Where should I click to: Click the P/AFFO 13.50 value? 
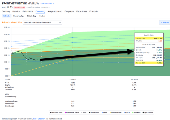[160, 41]
